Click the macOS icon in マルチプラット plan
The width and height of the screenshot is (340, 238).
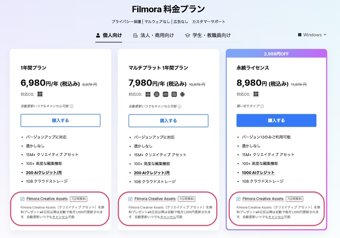coord(157,94)
